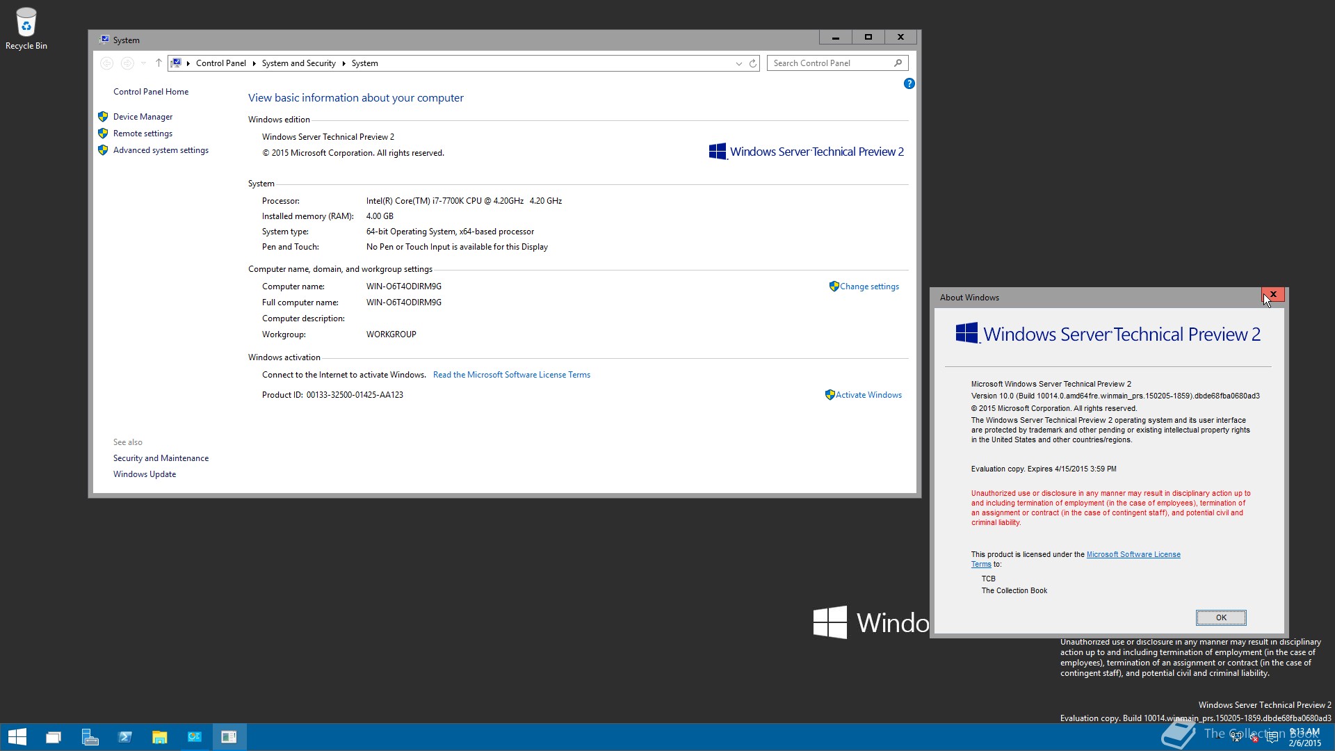Open Advanced system settings
This screenshot has width=1335, height=751.
point(161,150)
